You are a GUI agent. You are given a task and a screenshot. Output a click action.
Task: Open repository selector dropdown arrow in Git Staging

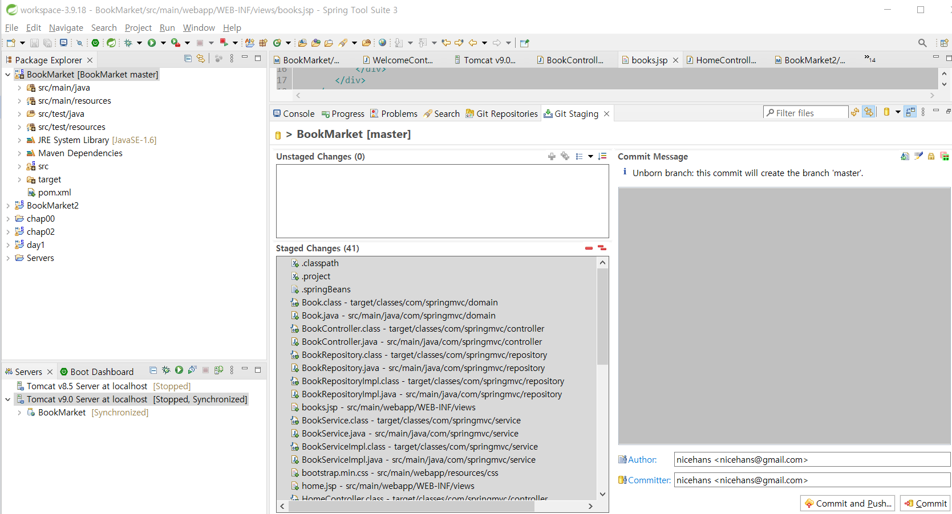pos(898,112)
